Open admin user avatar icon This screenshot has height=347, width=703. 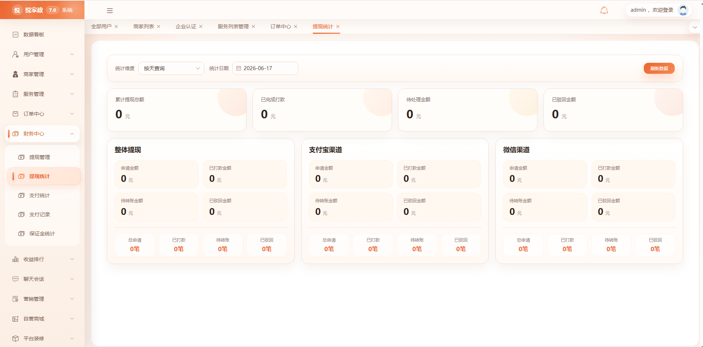(x=683, y=10)
